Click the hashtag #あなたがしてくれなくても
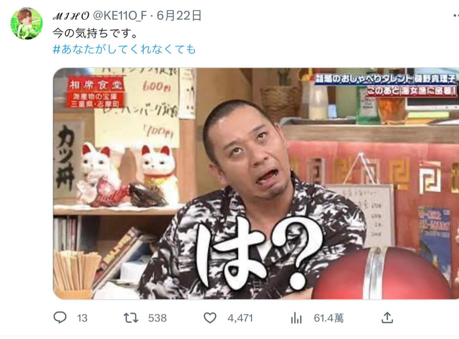 pyautogui.click(x=124, y=49)
